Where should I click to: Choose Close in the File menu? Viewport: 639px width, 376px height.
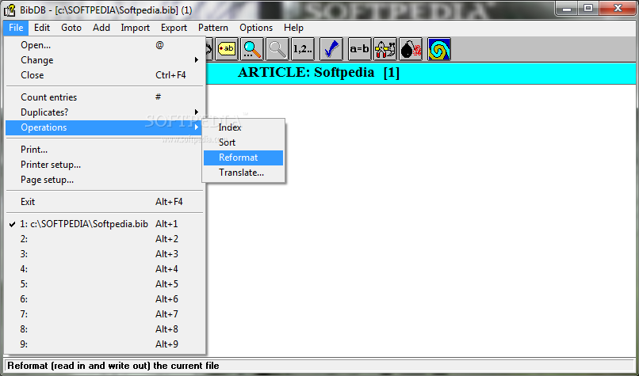coord(105,75)
